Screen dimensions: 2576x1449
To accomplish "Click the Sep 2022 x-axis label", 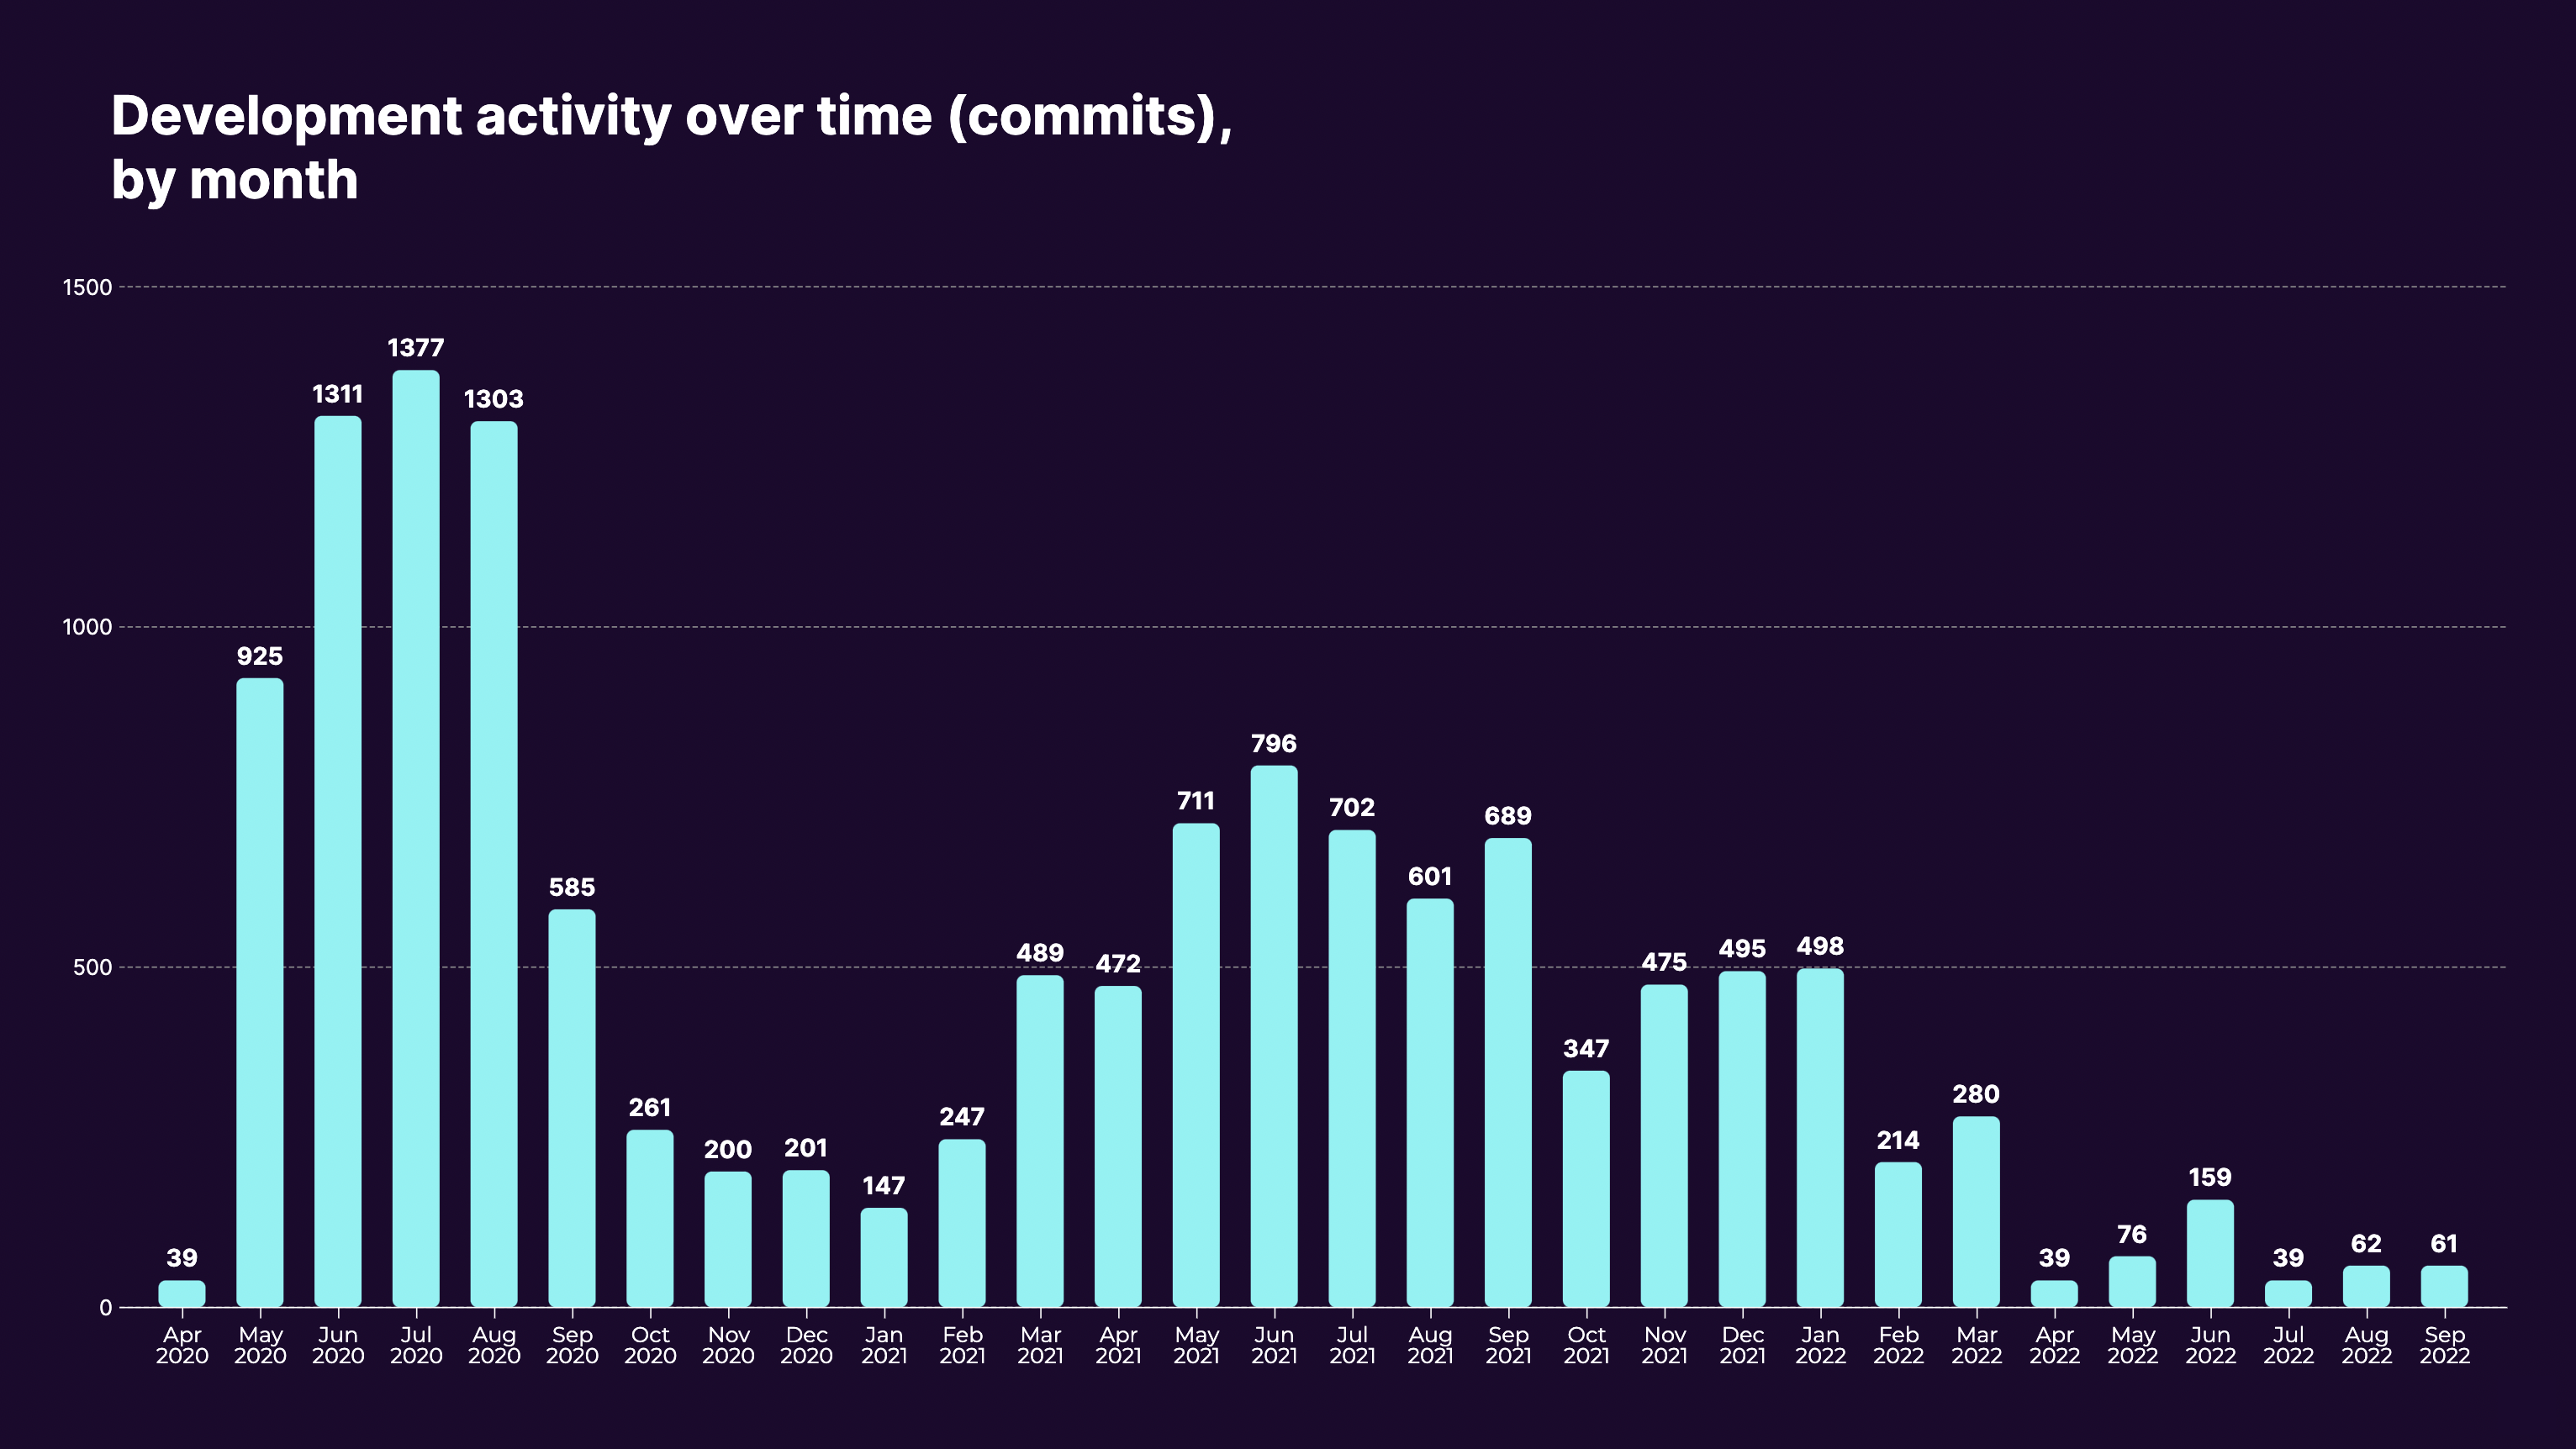I will [2443, 1345].
